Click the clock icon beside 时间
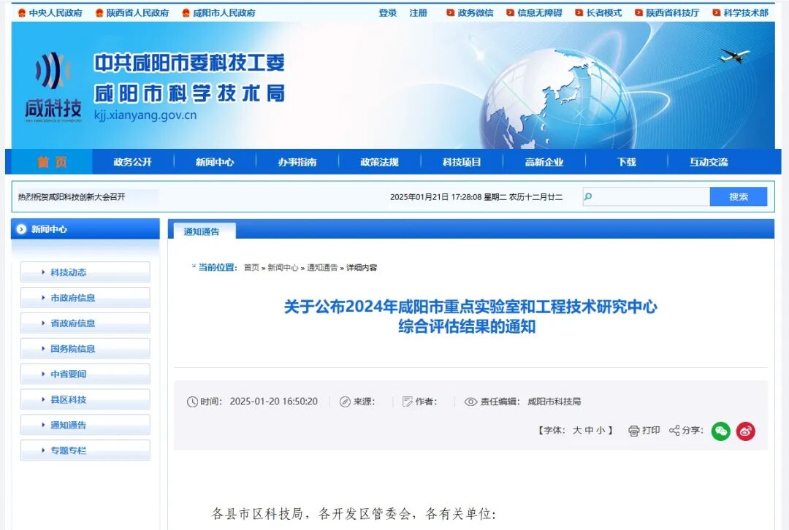 [192, 401]
